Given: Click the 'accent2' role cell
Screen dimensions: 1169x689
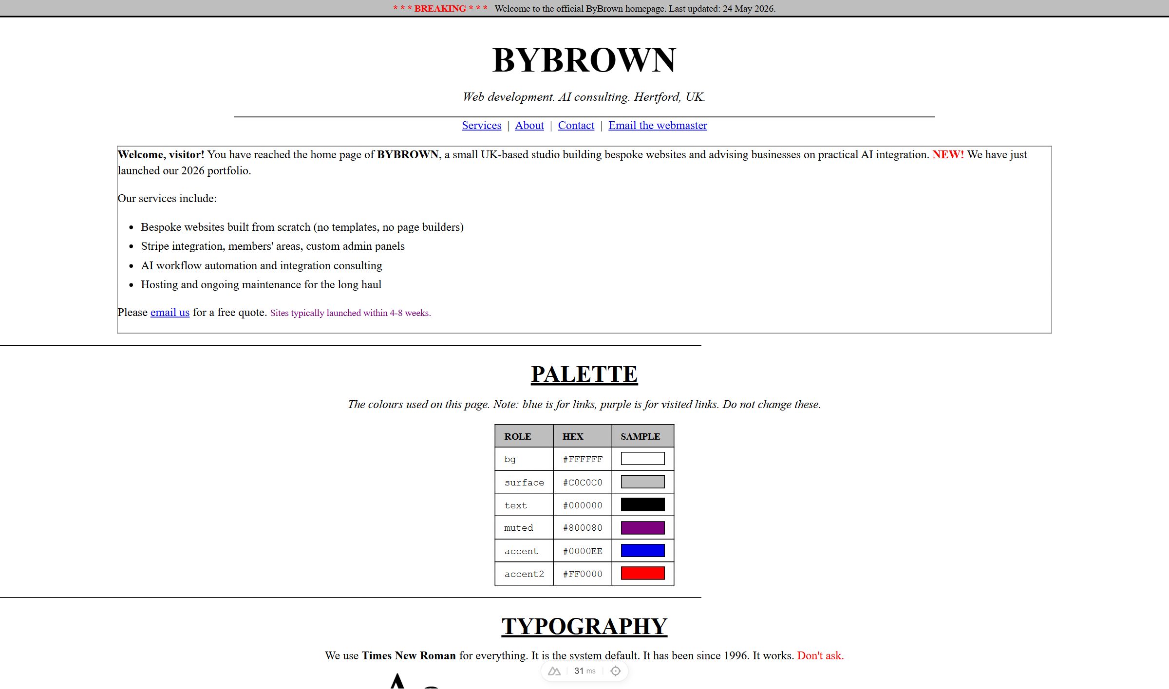Looking at the screenshot, I should (524, 574).
